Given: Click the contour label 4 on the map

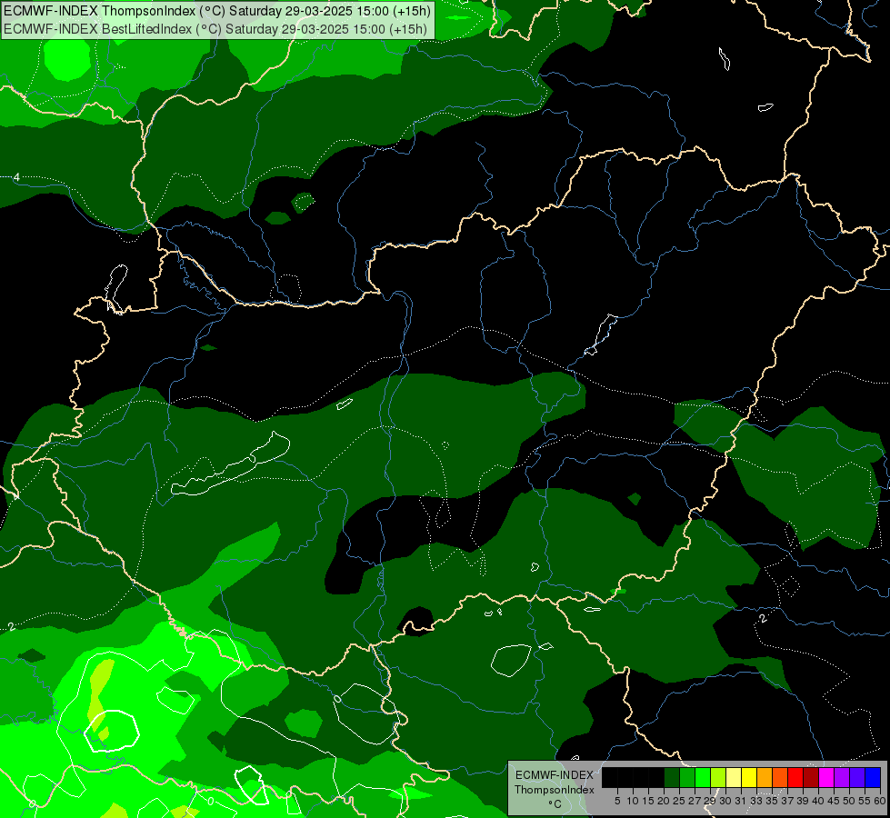Looking at the screenshot, I should [x=16, y=177].
